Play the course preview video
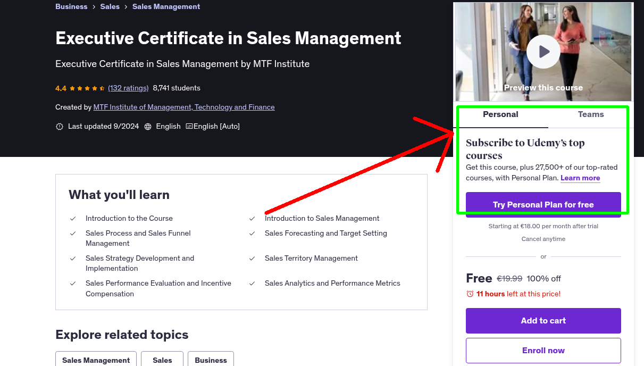This screenshot has height=366, width=644. [543, 52]
